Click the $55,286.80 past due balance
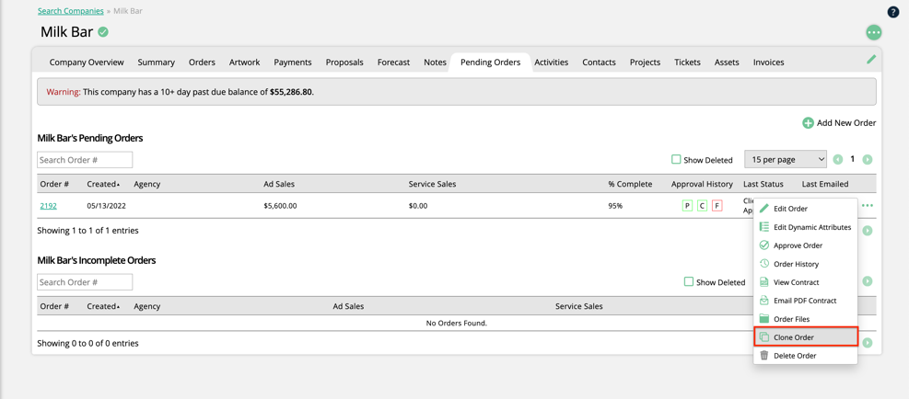This screenshot has width=909, height=399. [x=291, y=92]
